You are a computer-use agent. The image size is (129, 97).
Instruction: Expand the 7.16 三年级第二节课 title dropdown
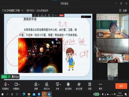22,11
